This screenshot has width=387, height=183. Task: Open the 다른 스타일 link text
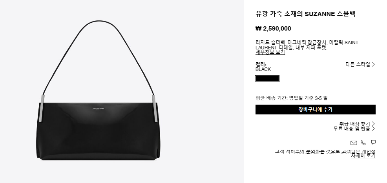coord(358,64)
